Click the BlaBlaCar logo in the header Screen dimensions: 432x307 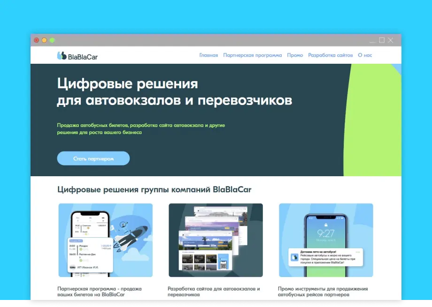coord(77,56)
